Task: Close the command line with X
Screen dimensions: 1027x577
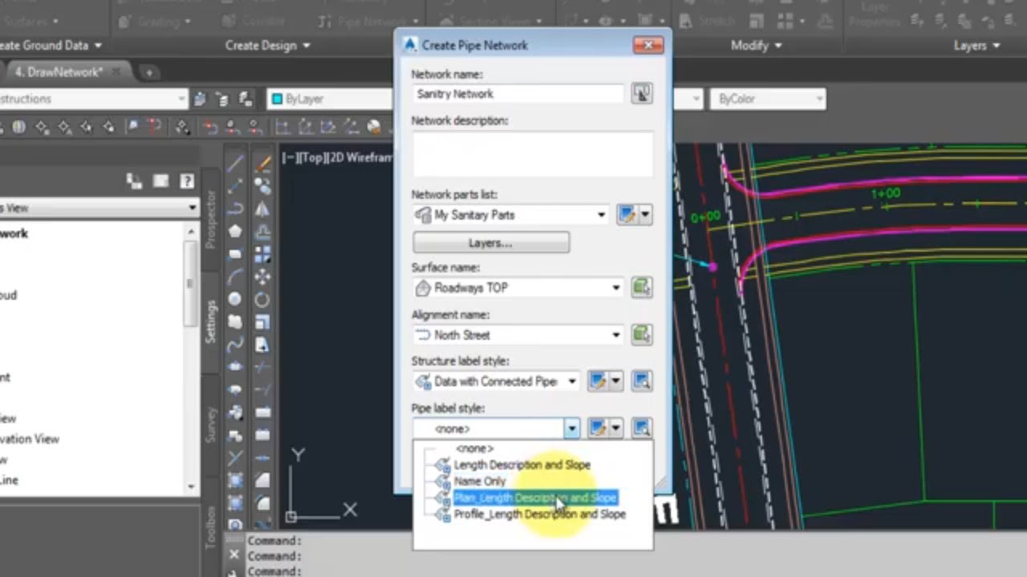Action: (x=233, y=555)
